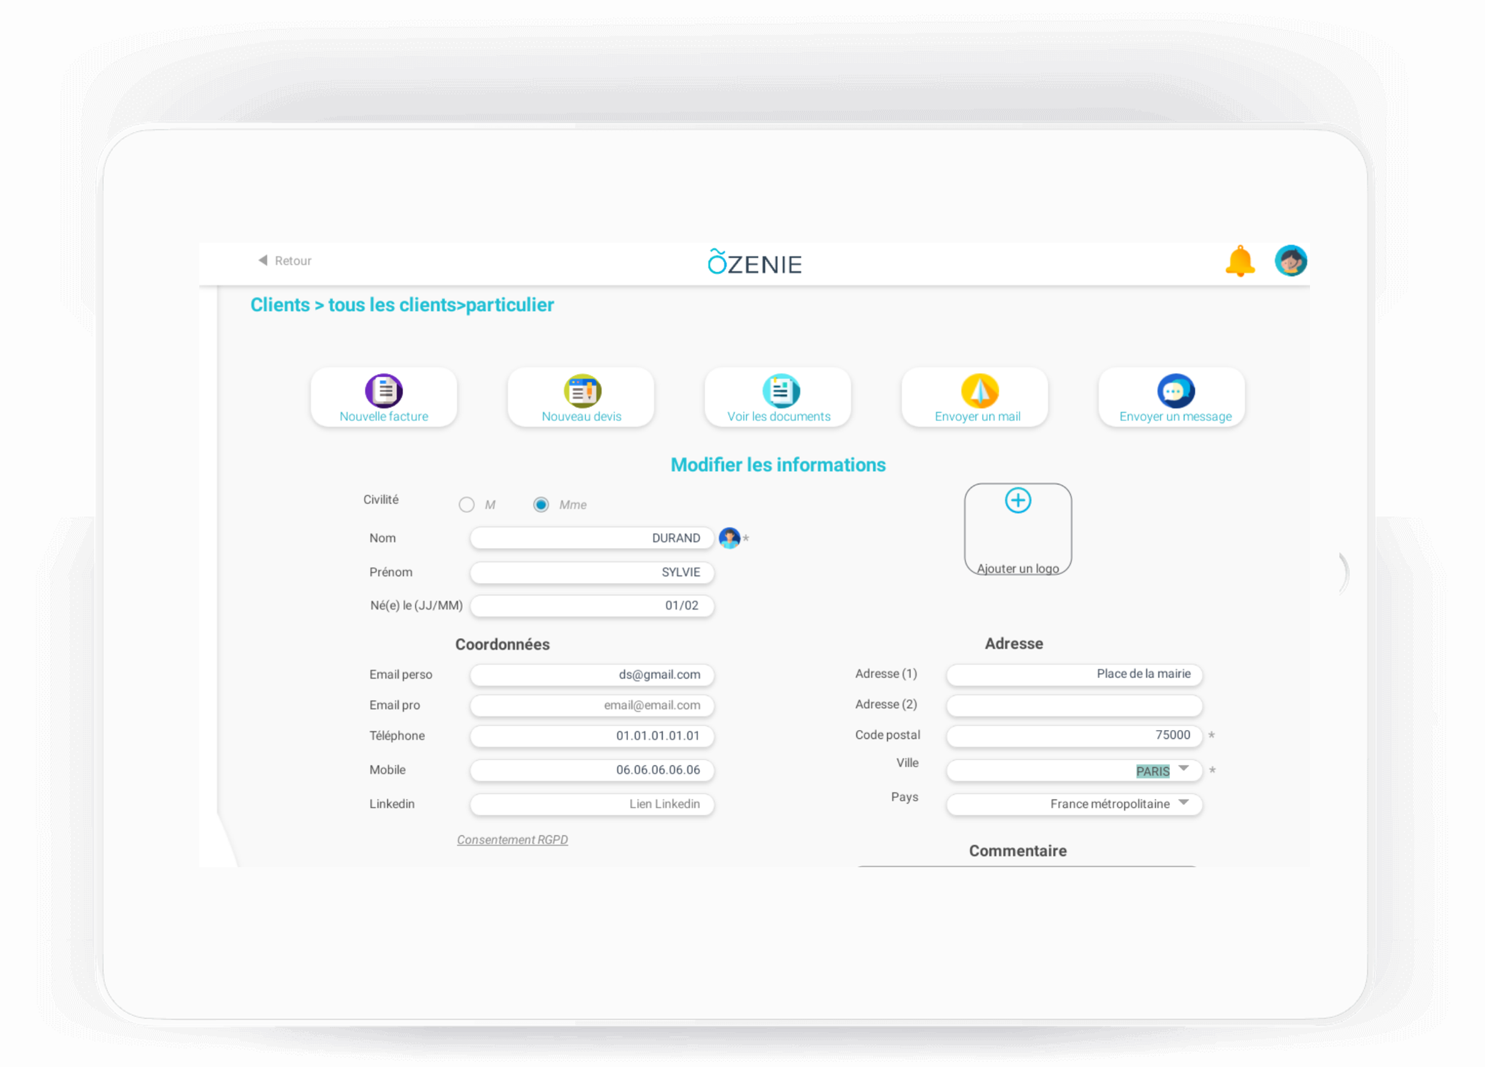
Task: Open the Ville dropdown arrow
Action: [x=1184, y=769]
